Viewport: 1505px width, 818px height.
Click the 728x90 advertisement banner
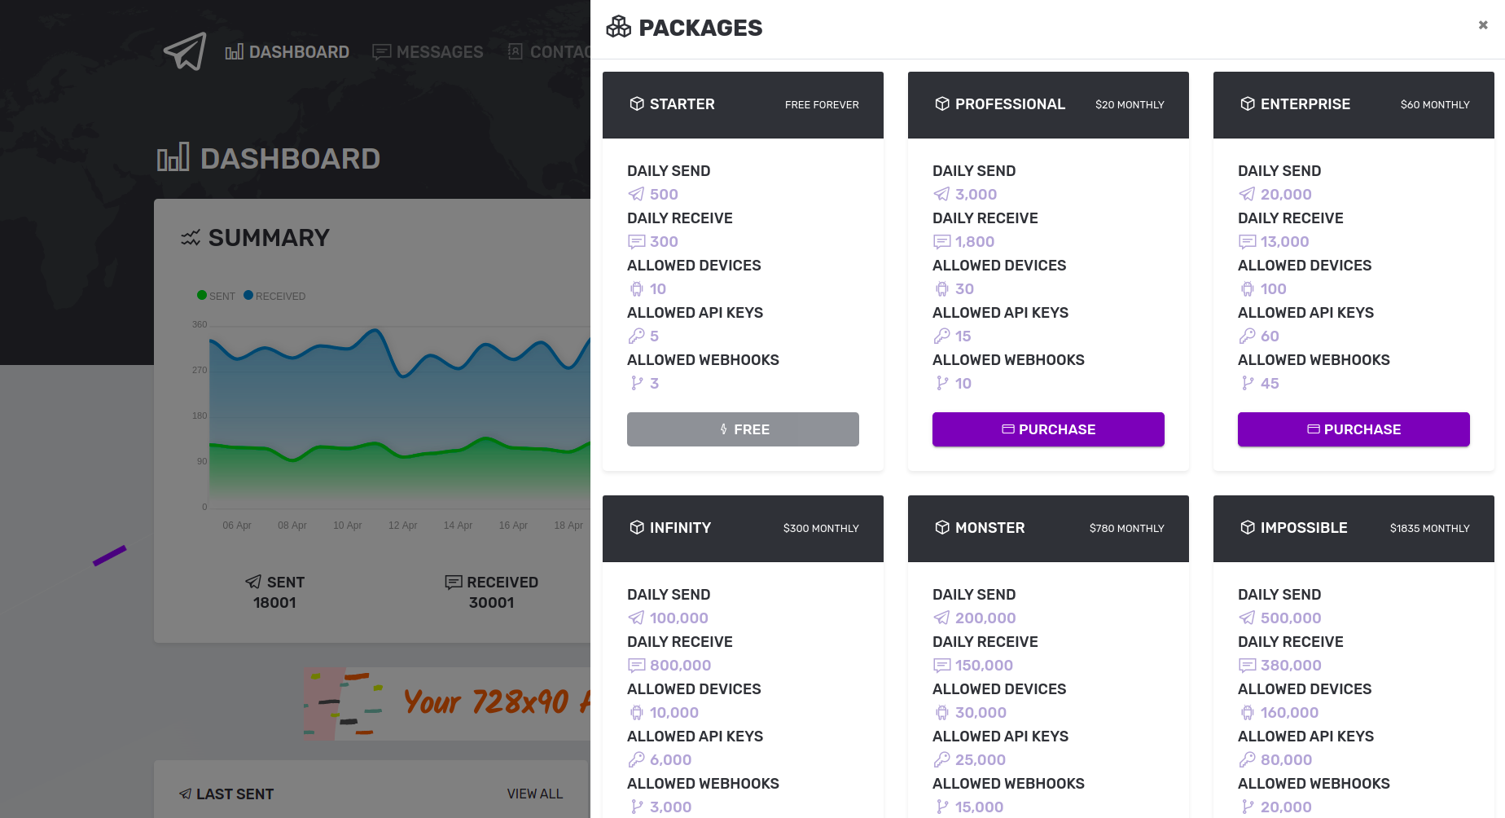tap(446, 704)
